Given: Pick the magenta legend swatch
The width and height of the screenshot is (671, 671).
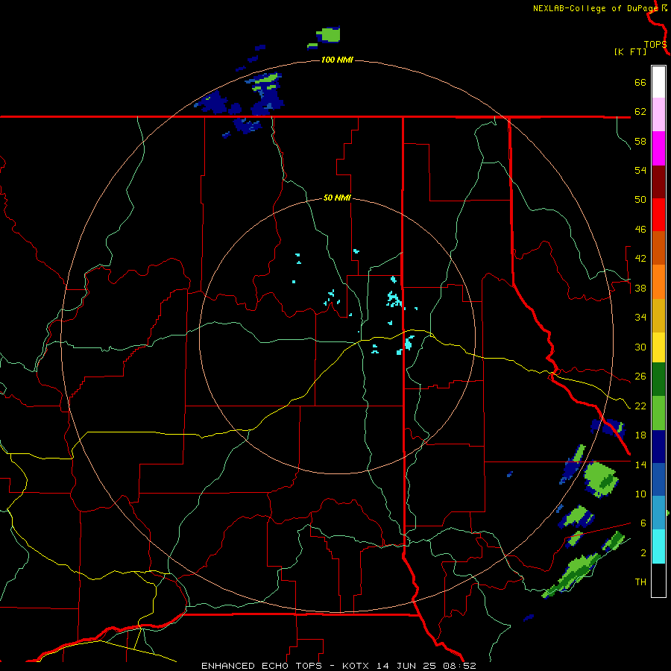Looking at the screenshot, I should (x=658, y=148).
